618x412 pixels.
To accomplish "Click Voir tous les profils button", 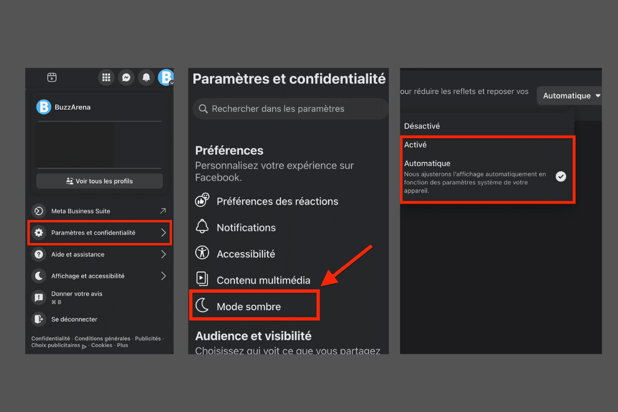I will pyautogui.click(x=99, y=181).
